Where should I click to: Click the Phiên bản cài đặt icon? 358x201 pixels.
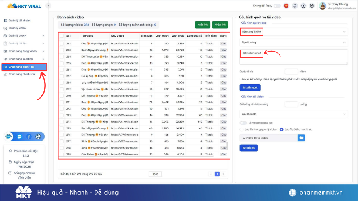click(10, 151)
